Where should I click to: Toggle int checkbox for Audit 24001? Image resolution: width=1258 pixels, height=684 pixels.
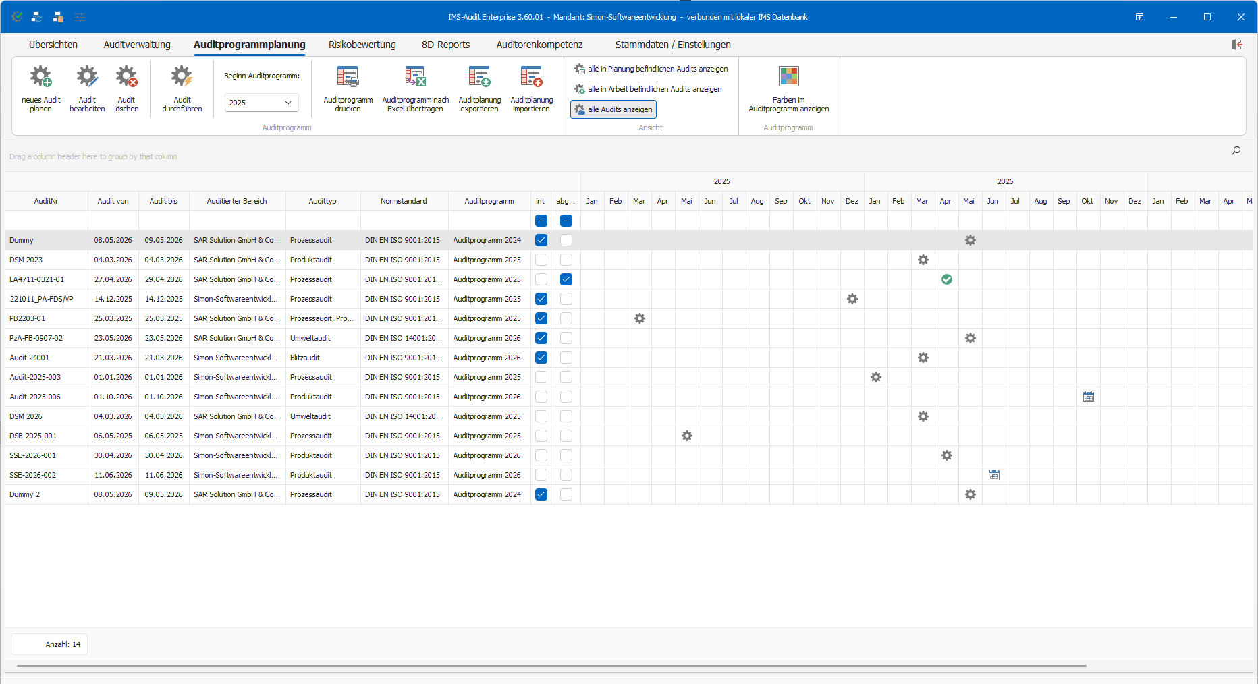(541, 358)
